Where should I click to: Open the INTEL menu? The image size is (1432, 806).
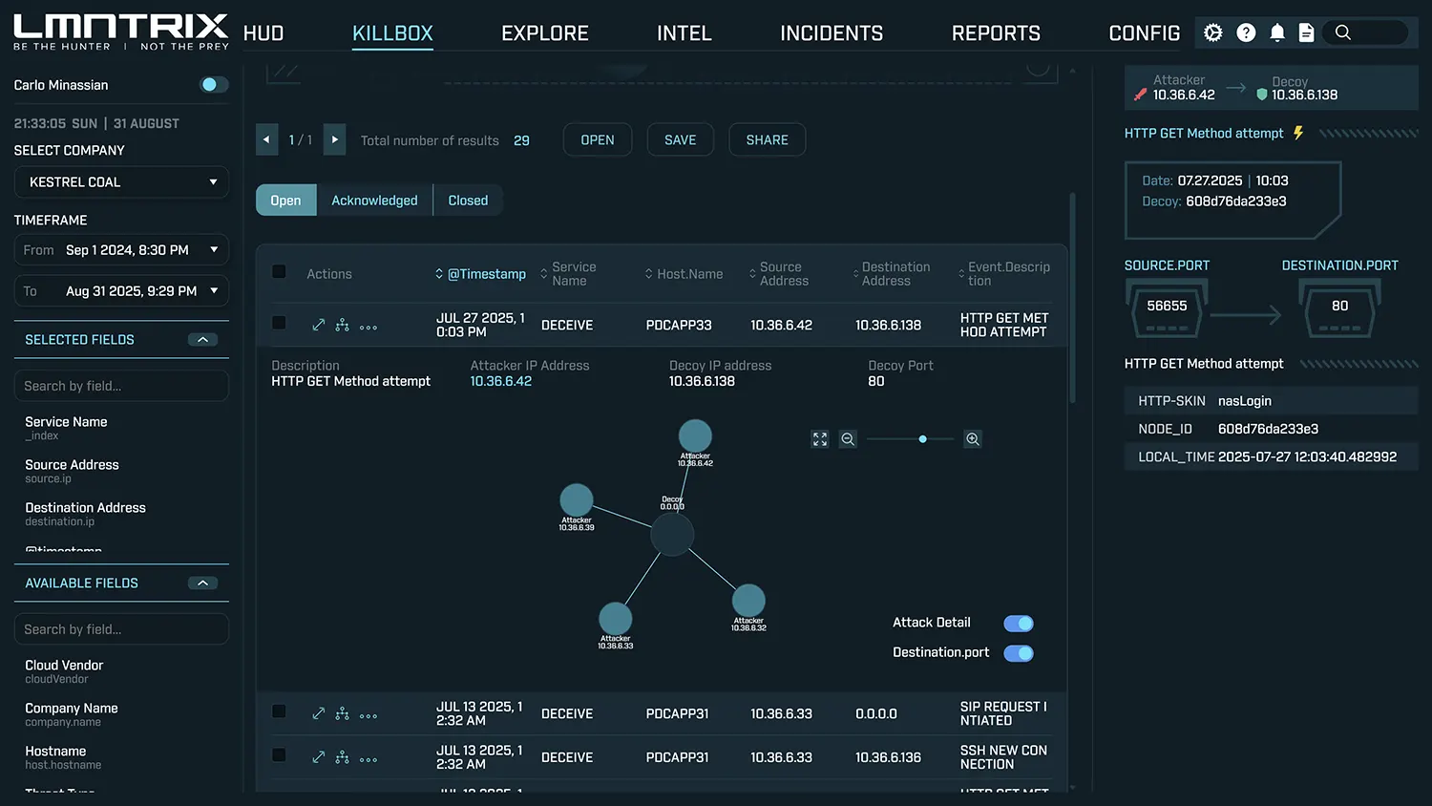pos(684,33)
